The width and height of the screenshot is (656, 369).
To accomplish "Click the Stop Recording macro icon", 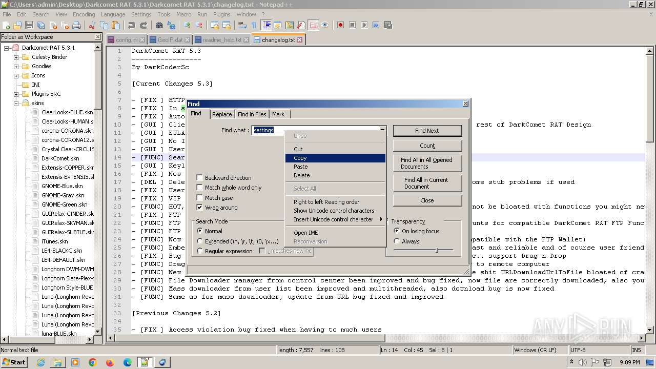I will pyautogui.click(x=352, y=25).
